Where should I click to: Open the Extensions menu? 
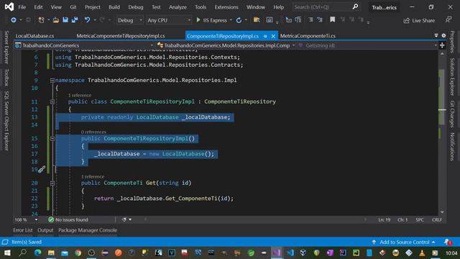226,7
